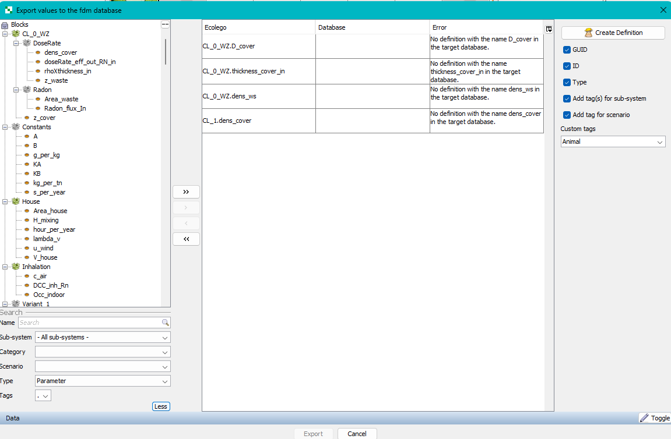
Task: Click the column chooser icon beside Error header
Action: [x=549, y=29]
